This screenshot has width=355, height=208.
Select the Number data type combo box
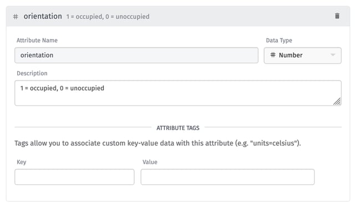pyautogui.click(x=302, y=55)
